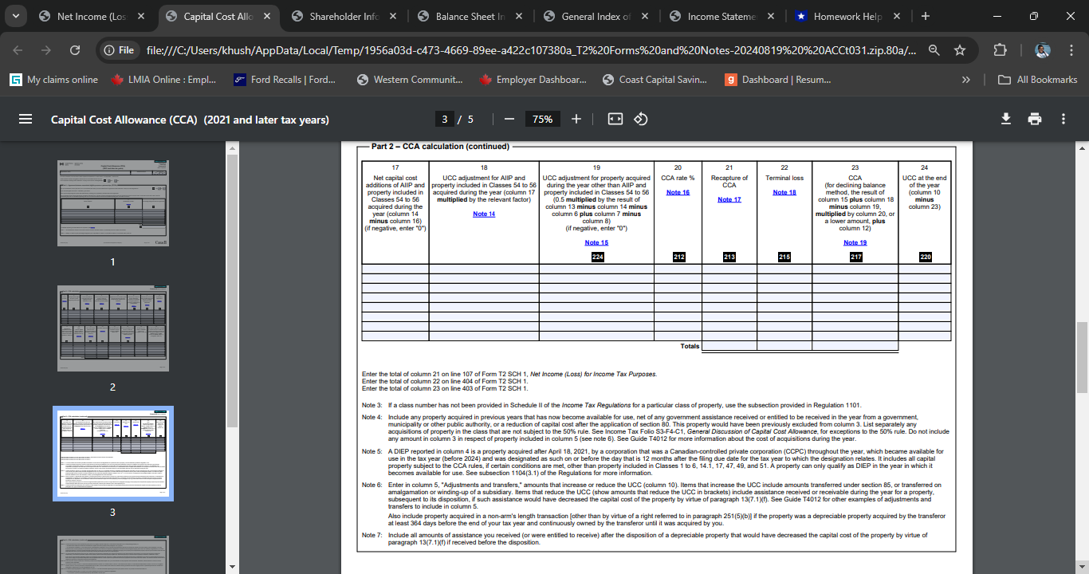1089x574 pixels.
Task: Open the Note 19 link in CCA column
Action: pyautogui.click(x=855, y=242)
